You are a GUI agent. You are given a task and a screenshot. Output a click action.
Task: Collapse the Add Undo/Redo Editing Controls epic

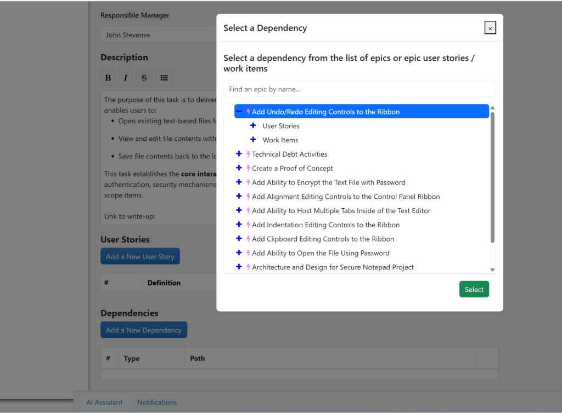(239, 112)
